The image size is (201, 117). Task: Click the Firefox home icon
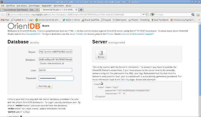[198, 15]
